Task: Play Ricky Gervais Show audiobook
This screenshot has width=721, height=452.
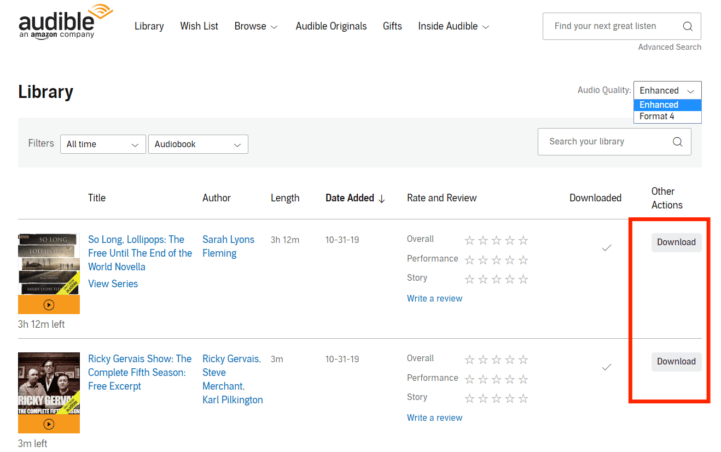Action: pyautogui.click(x=49, y=424)
